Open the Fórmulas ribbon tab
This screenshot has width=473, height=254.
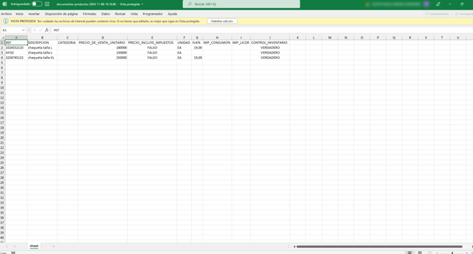[89, 14]
